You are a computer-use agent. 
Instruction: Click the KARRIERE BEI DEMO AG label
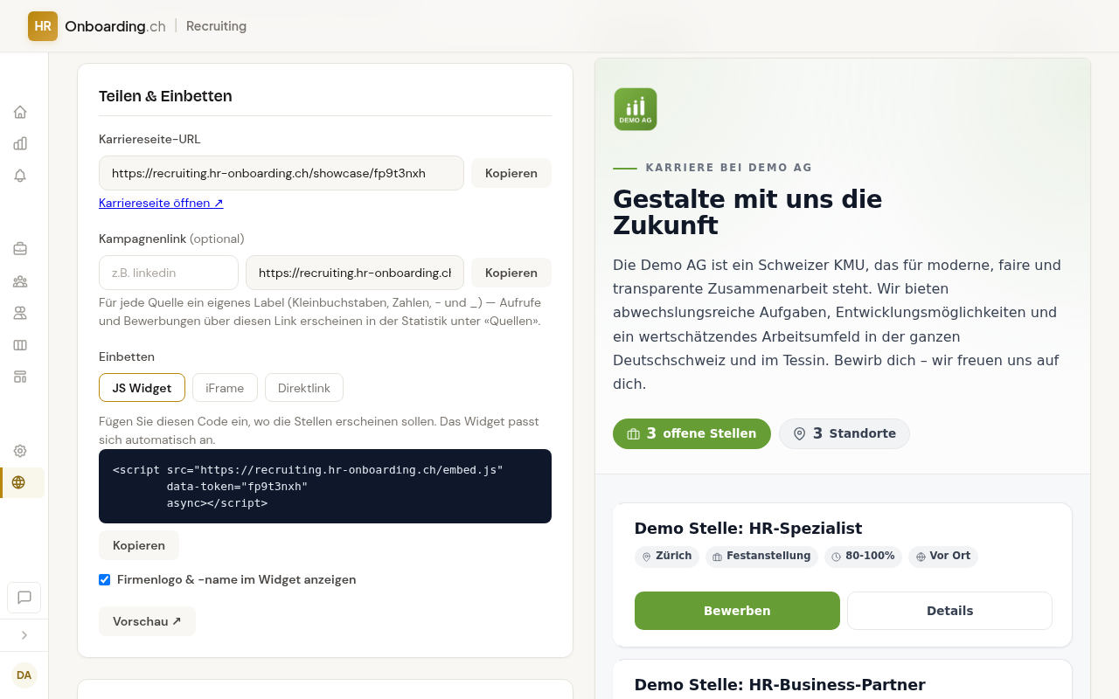pos(729,168)
